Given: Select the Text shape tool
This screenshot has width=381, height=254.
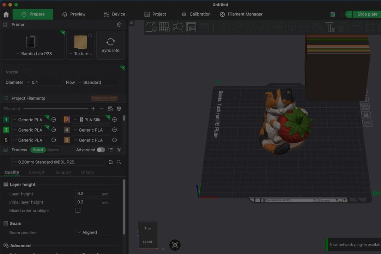Looking at the screenshot, I should tap(330, 27).
